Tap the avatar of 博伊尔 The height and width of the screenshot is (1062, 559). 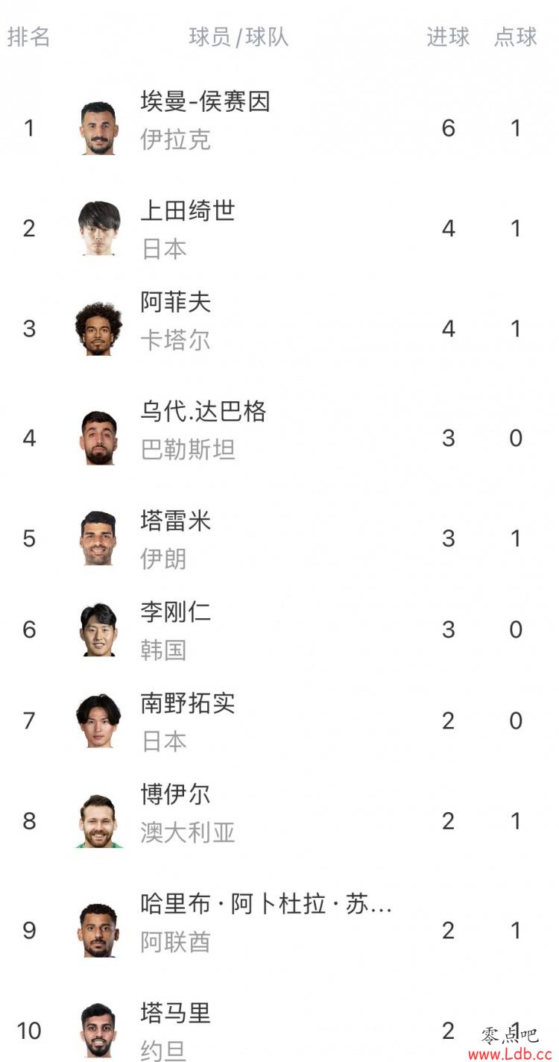pyautogui.click(x=98, y=821)
